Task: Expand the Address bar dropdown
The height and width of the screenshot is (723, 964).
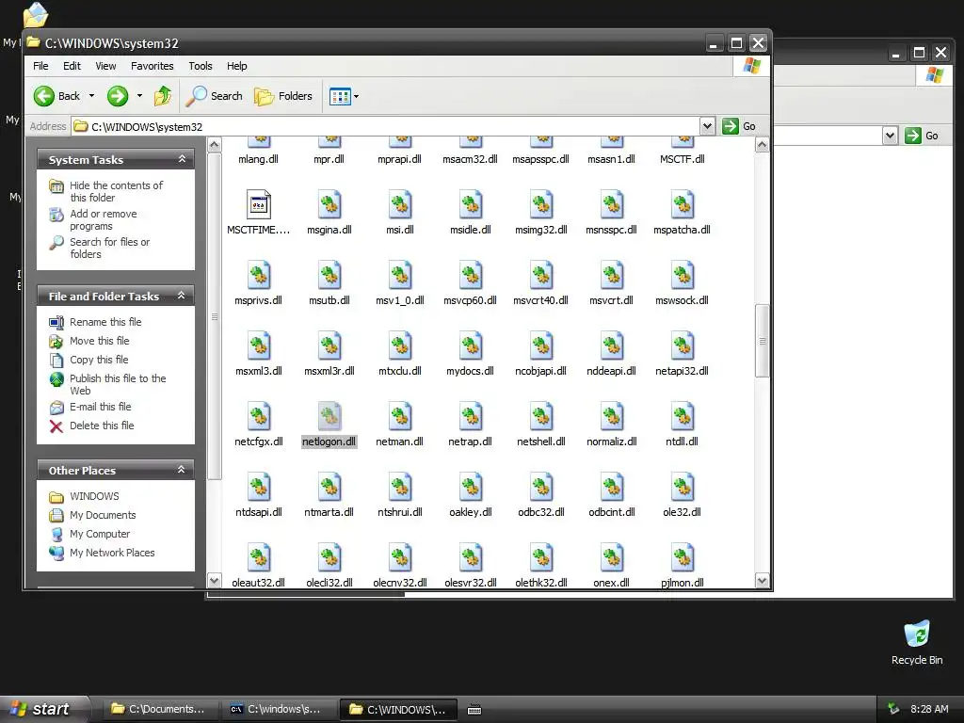Action: tap(707, 126)
